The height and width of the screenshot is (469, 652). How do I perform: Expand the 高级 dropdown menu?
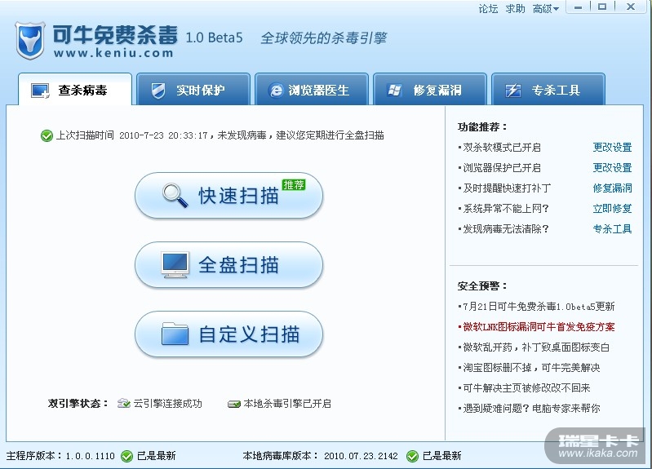(546, 9)
